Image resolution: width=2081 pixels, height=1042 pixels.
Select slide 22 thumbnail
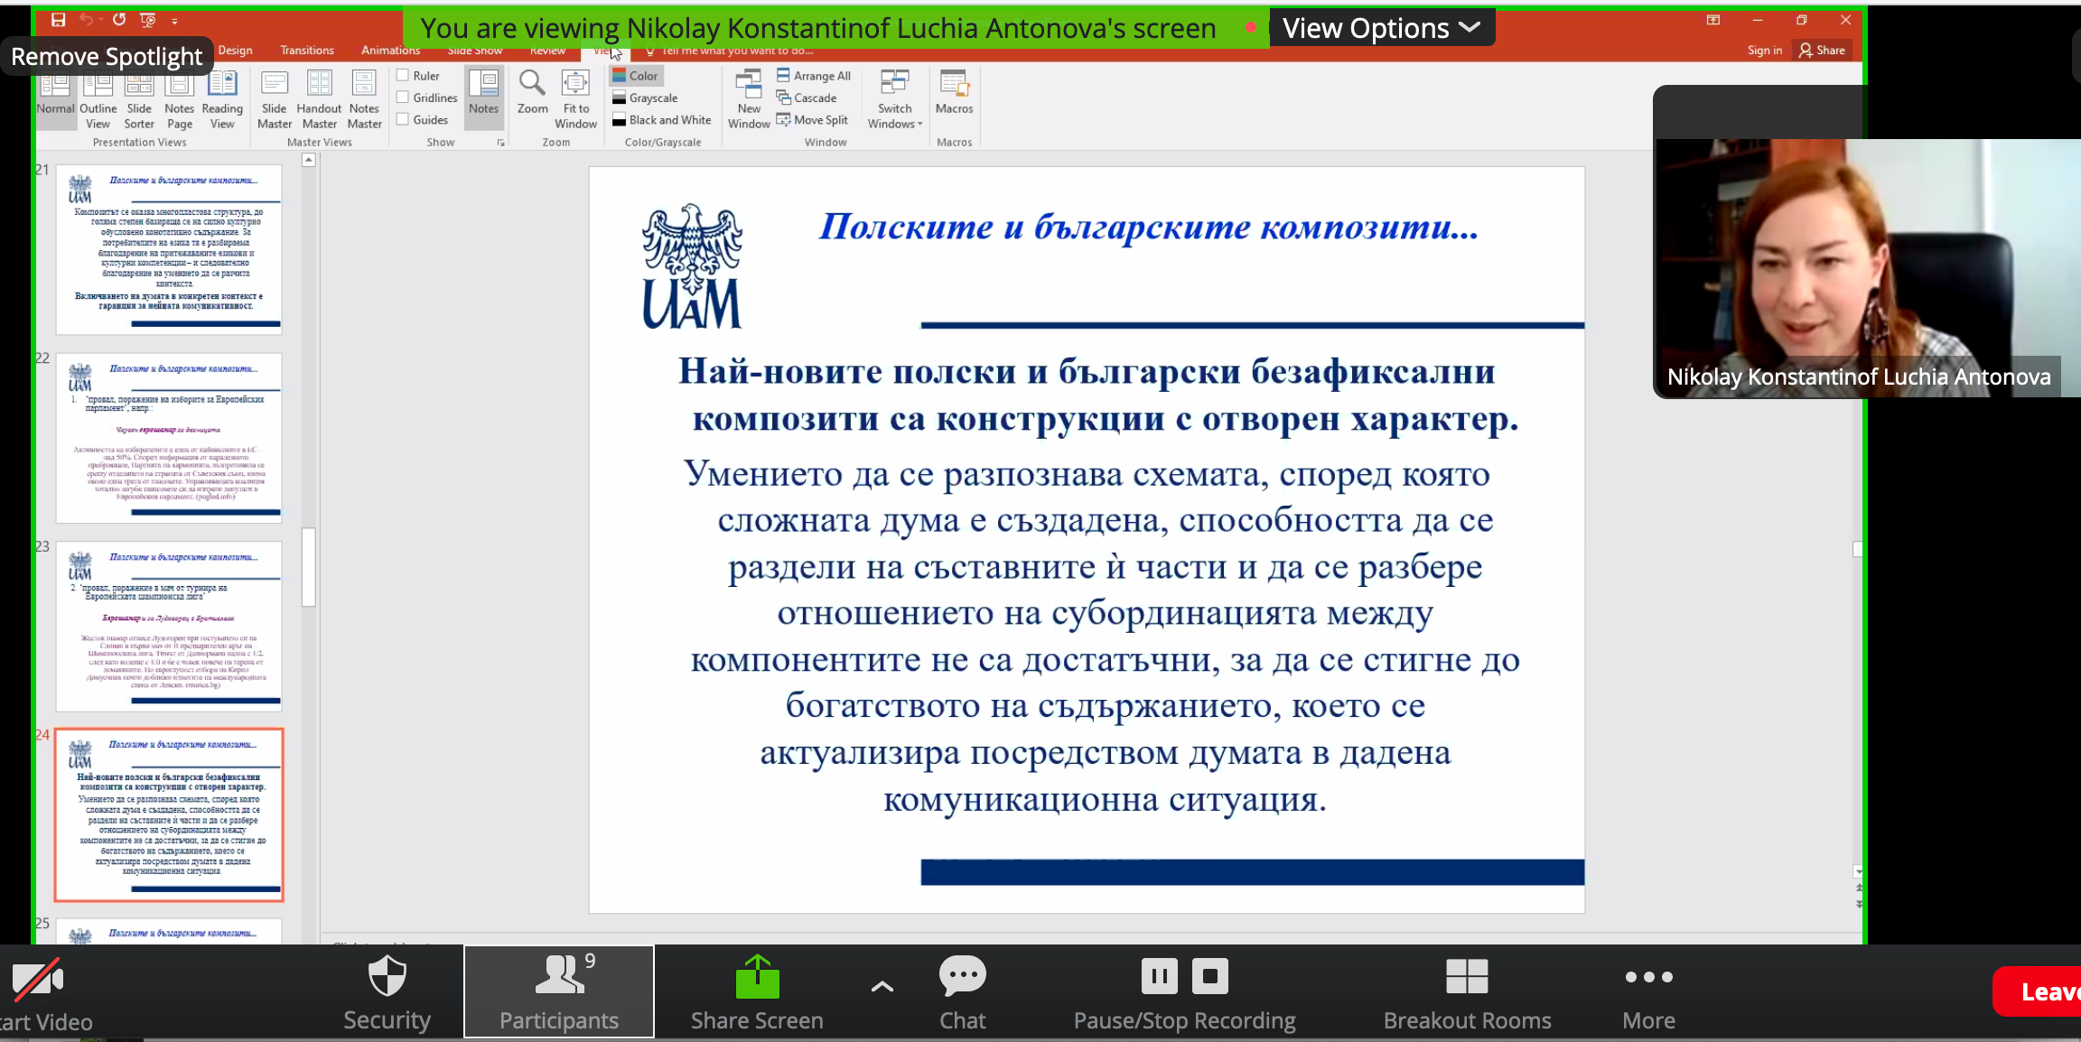coord(169,437)
